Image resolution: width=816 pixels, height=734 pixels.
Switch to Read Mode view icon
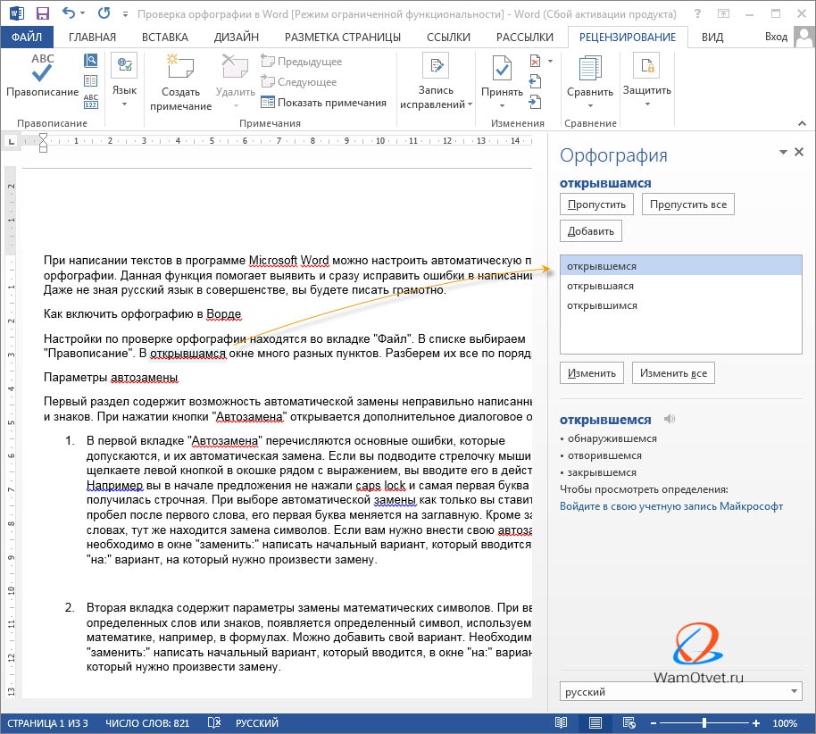(561, 723)
